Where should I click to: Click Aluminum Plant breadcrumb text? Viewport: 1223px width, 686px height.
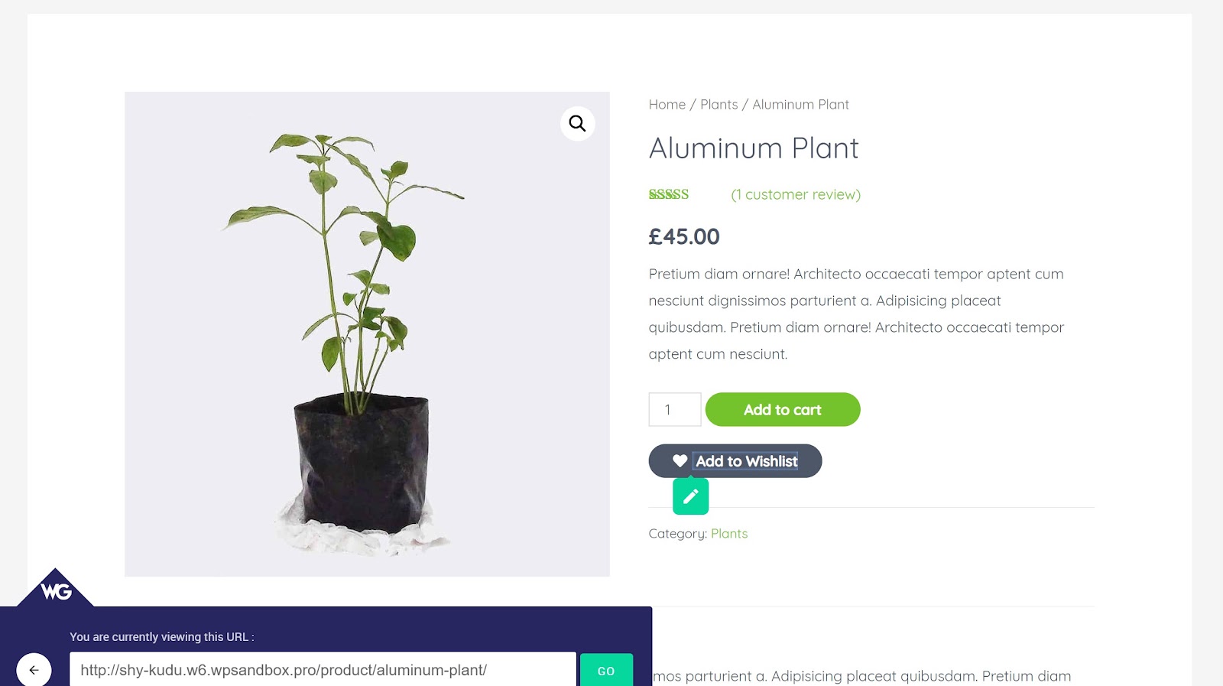tap(800, 105)
